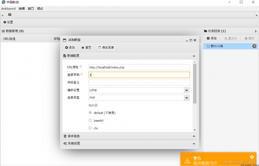Click 重命名 in the 分类目录 toolbar
Screen dimensions: 259x166
[x=231, y=38]
